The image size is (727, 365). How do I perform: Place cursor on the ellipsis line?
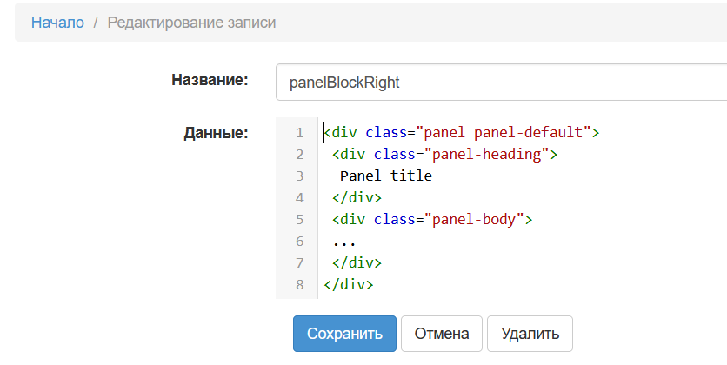[x=344, y=242]
